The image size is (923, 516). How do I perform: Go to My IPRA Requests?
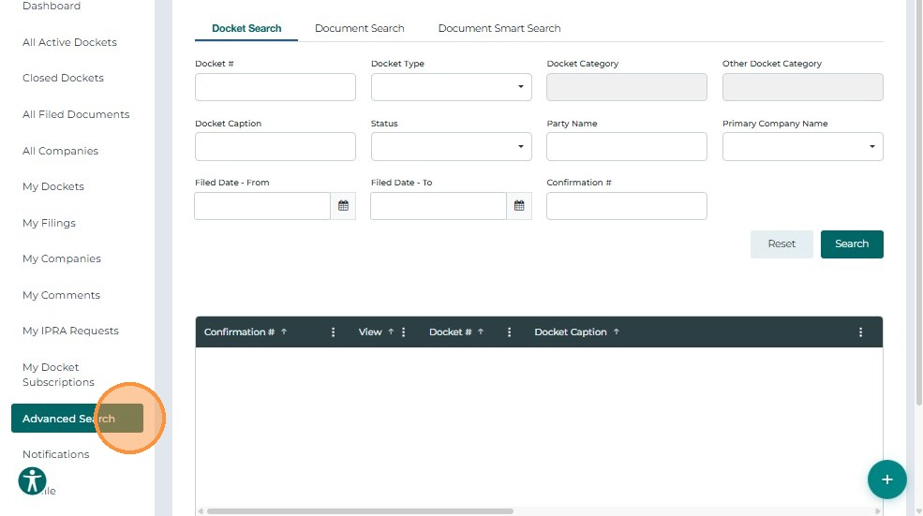pos(70,331)
